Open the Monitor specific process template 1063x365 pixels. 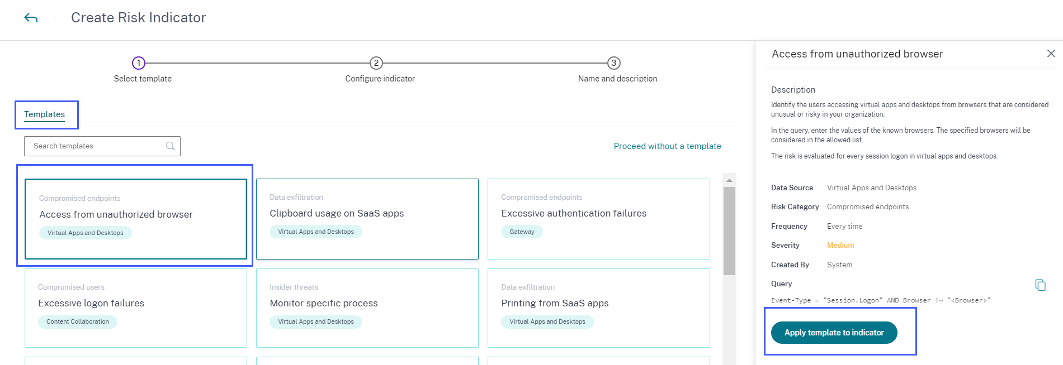tap(367, 308)
